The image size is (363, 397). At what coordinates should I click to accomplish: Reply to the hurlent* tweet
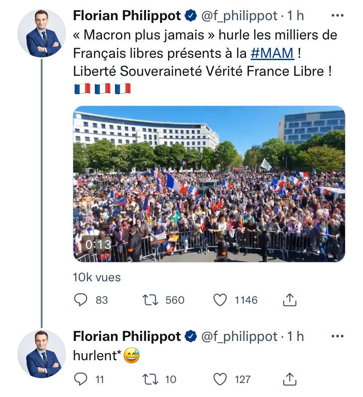81,379
